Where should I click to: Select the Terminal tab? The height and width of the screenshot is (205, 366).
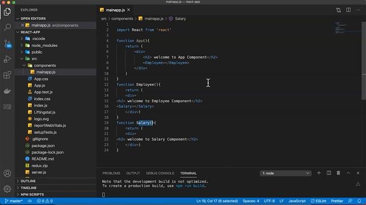(188, 173)
